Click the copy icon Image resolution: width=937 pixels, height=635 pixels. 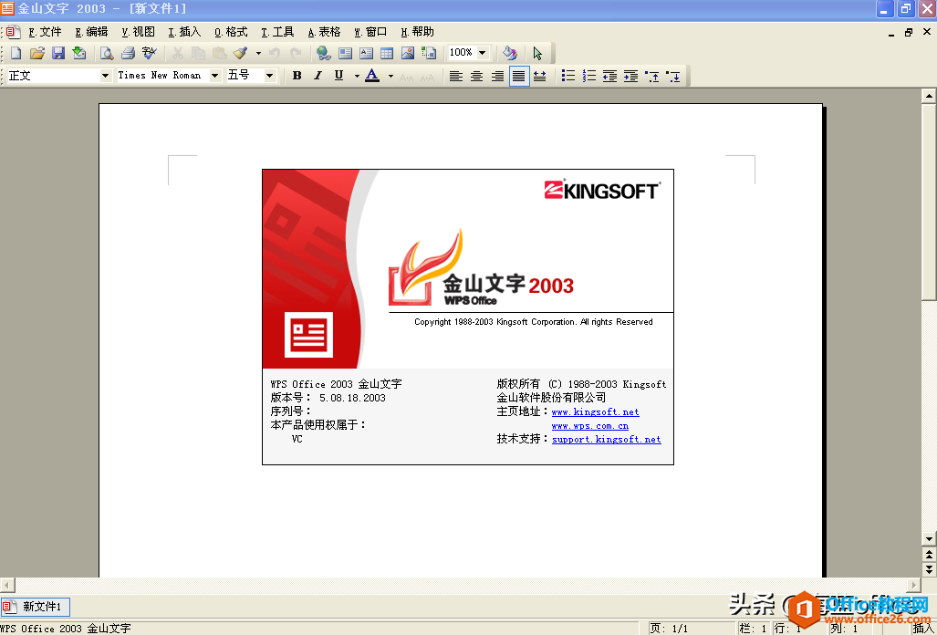[198, 53]
